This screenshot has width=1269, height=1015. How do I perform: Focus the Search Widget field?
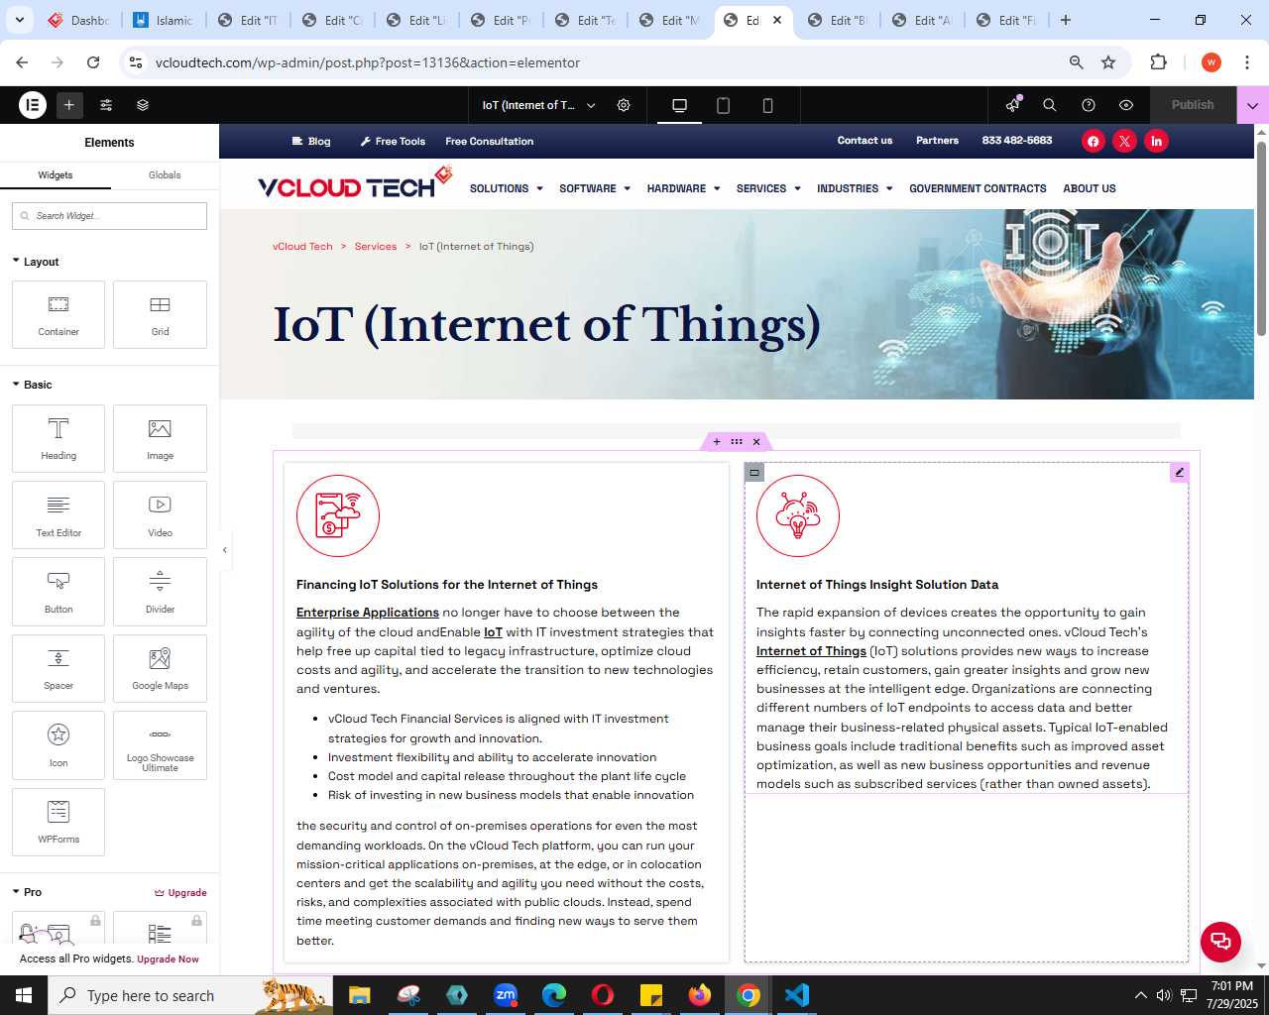109,216
